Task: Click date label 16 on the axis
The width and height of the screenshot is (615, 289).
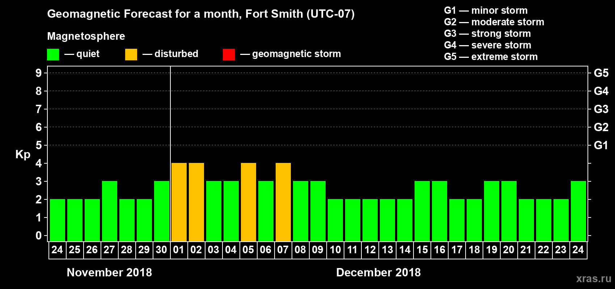Action: pos(440,250)
